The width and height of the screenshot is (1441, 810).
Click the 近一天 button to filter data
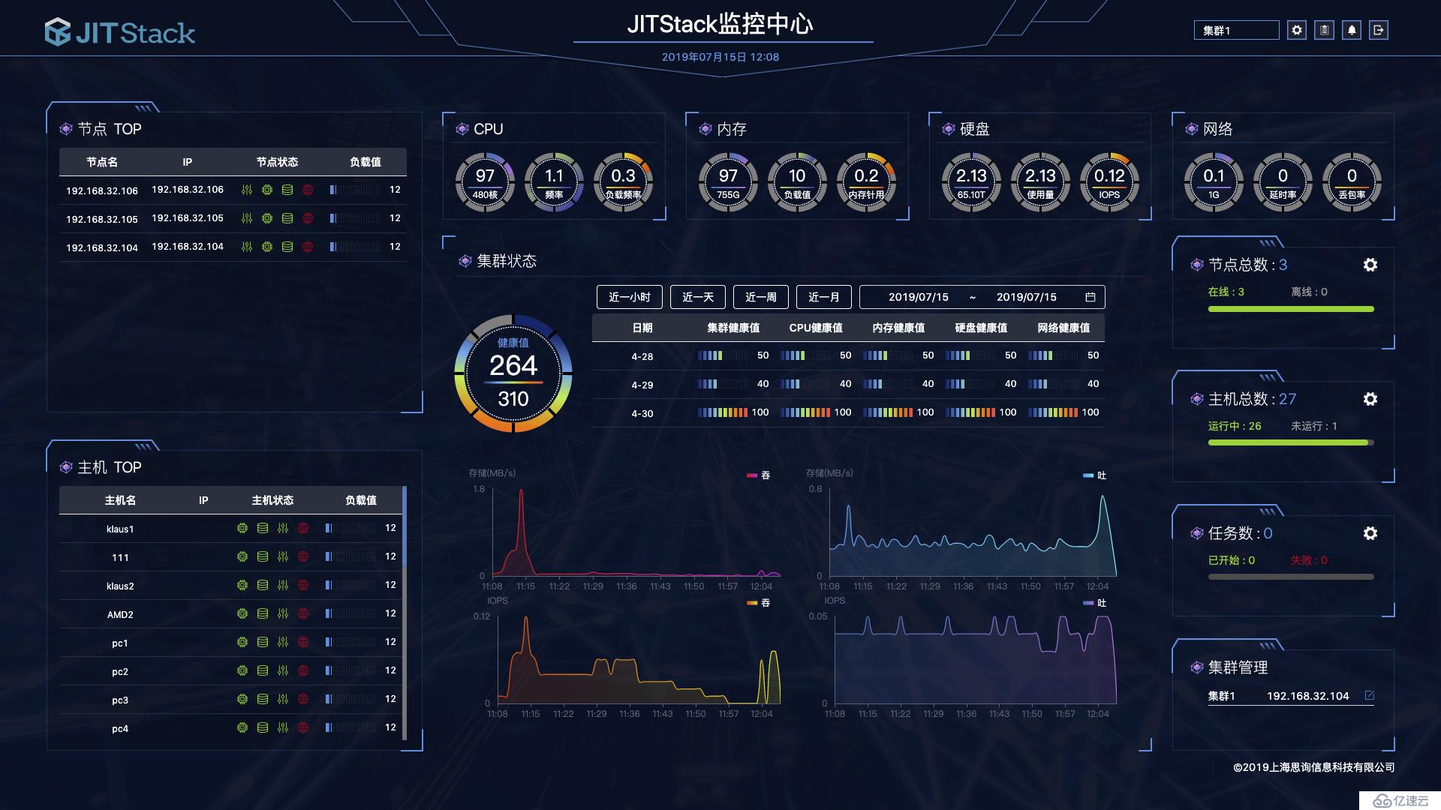698,297
